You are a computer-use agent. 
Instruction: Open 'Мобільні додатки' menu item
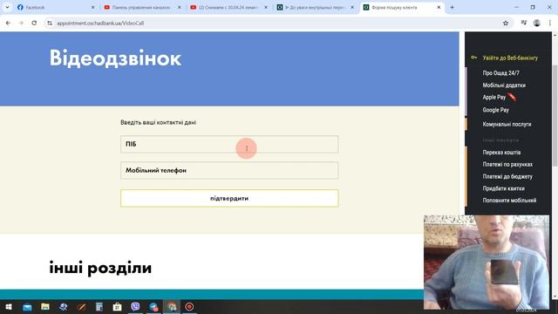[504, 85]
